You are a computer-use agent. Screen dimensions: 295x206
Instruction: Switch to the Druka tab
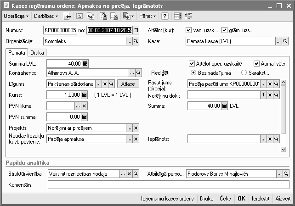[37, 52]
